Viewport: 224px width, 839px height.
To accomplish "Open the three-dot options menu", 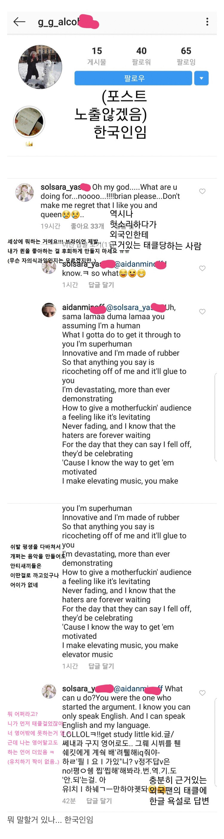I will click(x=207, y=22).
